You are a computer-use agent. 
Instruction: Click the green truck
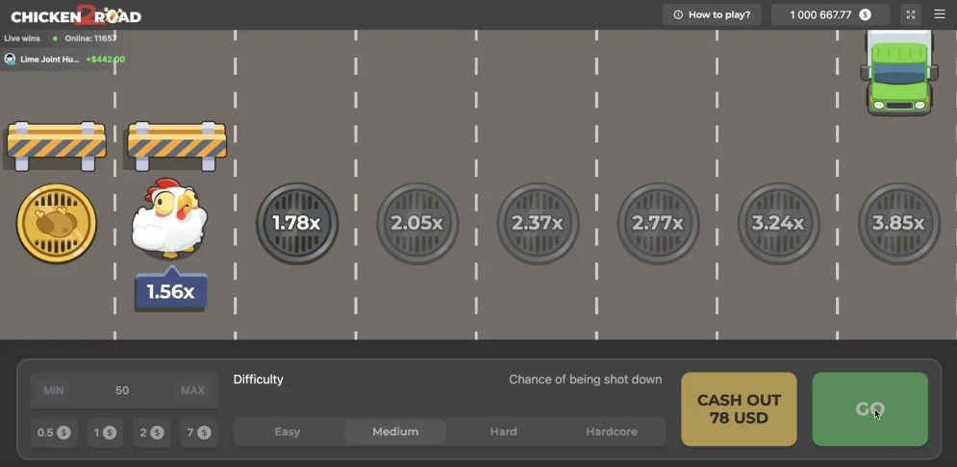pos(899,74)
